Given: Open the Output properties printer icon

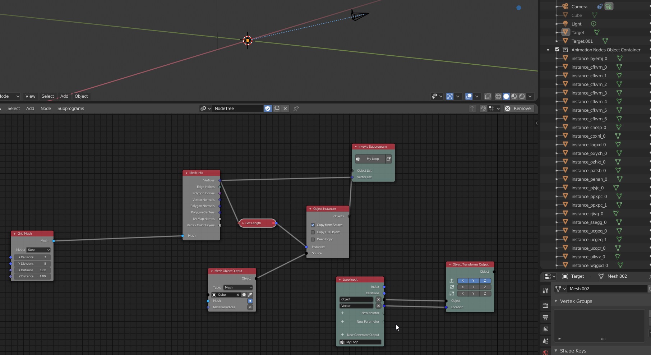Looking at the screenshot, I should click(545, 317).
